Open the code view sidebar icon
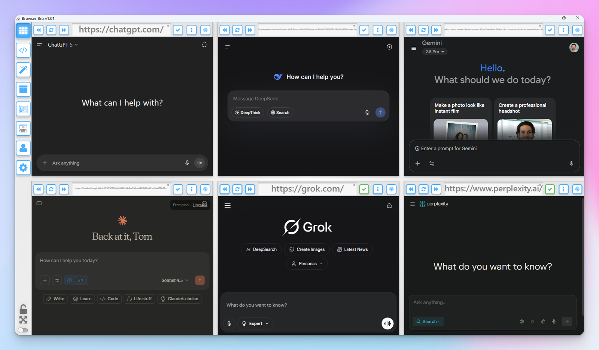The width and height of the screenshot is (599, 350). coord(23,50)
